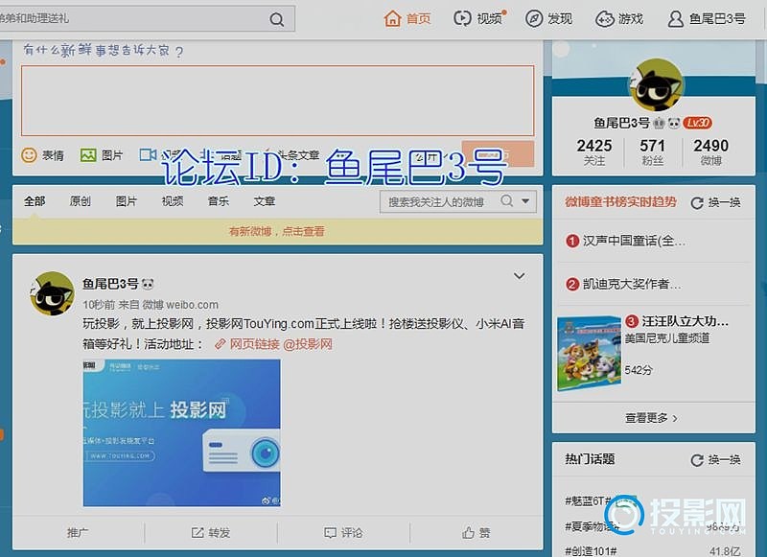View the 2490 微博 posts count

(710, 152)
